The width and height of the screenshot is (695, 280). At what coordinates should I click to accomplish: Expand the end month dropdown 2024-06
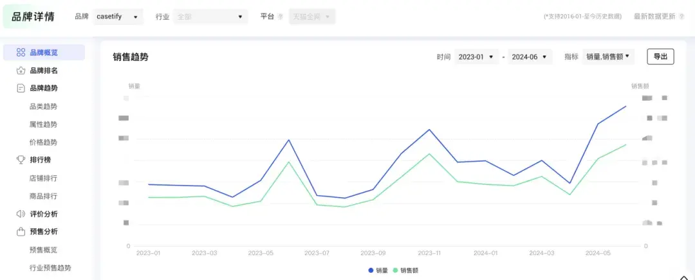529,57
